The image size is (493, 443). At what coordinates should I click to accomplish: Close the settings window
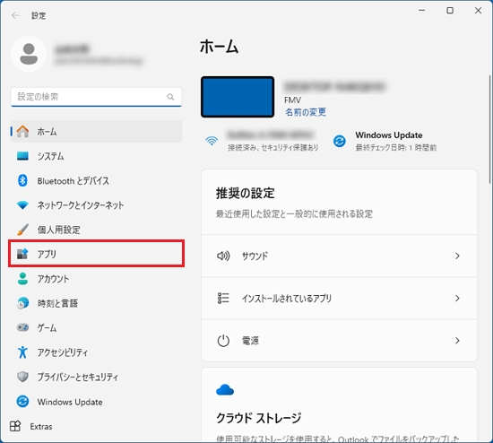tap(478, 11)
